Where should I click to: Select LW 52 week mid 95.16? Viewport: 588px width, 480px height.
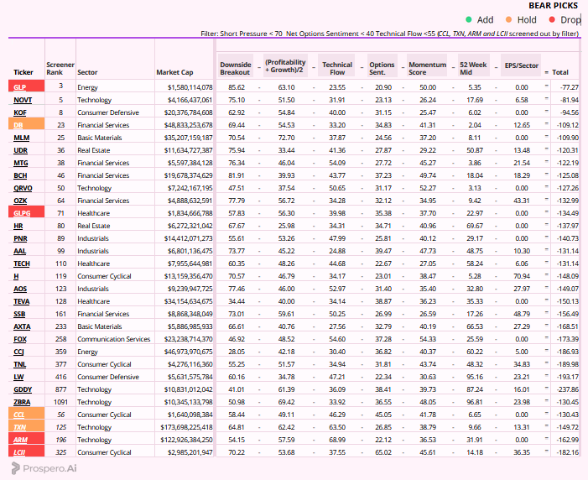(x=475, y=377)
